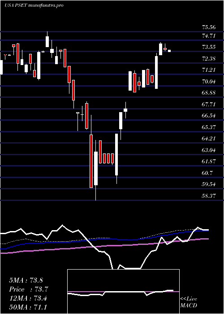Click the 72.38 price axis label

point(209,59)
